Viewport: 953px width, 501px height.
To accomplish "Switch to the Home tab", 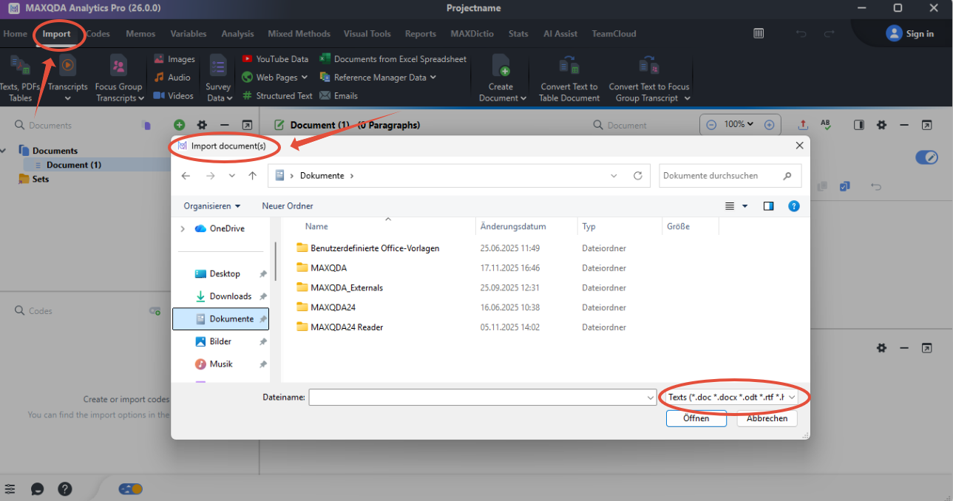I will coord(15,34).
